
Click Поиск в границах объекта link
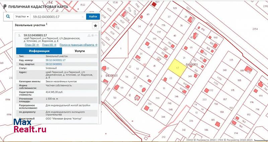point(78,45)
